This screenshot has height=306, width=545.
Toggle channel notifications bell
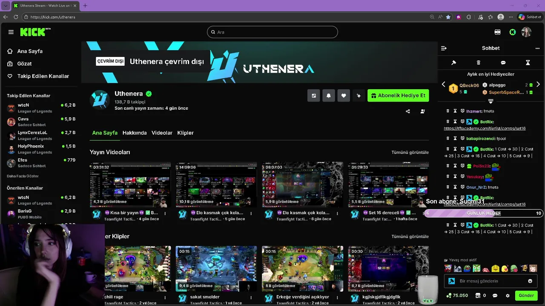tap(328, 96)
